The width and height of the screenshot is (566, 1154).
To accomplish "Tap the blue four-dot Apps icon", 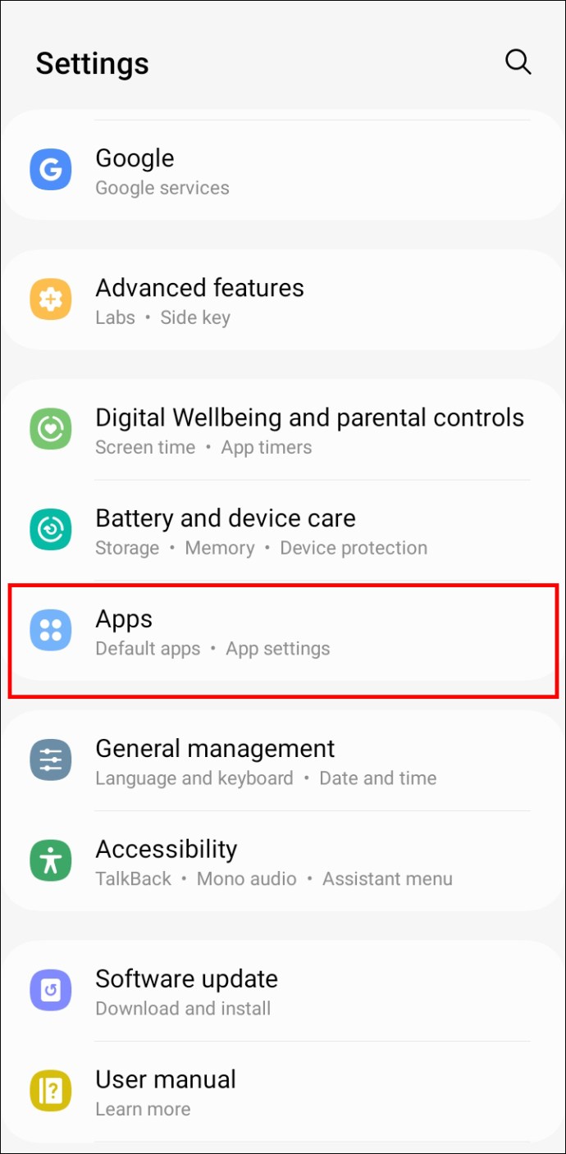I will [51, 630].
